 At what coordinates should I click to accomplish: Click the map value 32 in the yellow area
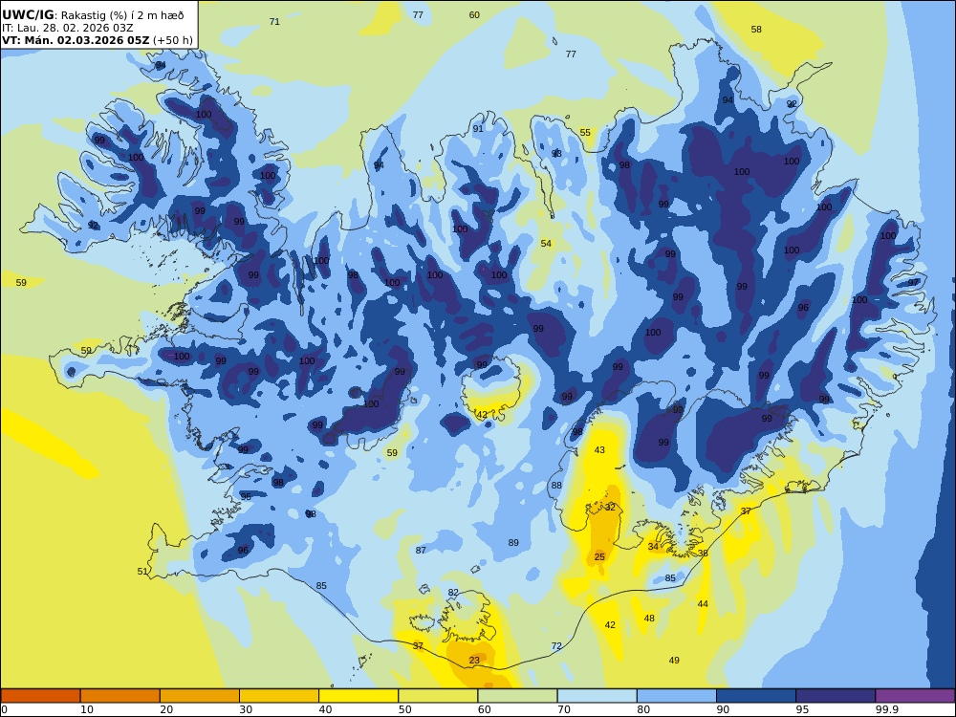(x=610, y=508)
